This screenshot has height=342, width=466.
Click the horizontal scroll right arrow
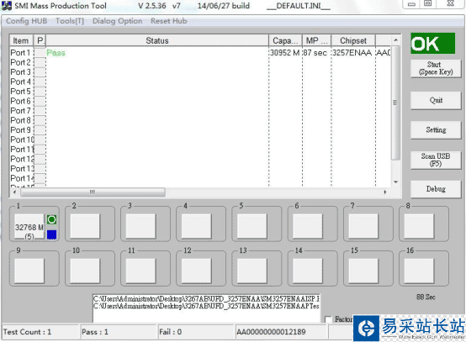pyautogui.click(x=385, y=192)
